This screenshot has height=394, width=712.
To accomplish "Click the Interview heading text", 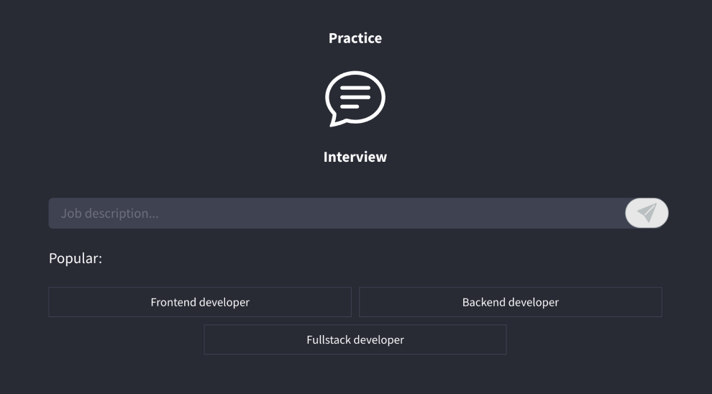I will coord(355,157).
